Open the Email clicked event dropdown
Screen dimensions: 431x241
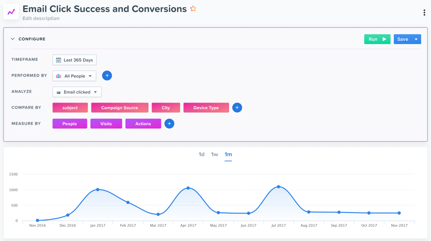[77, 92]
